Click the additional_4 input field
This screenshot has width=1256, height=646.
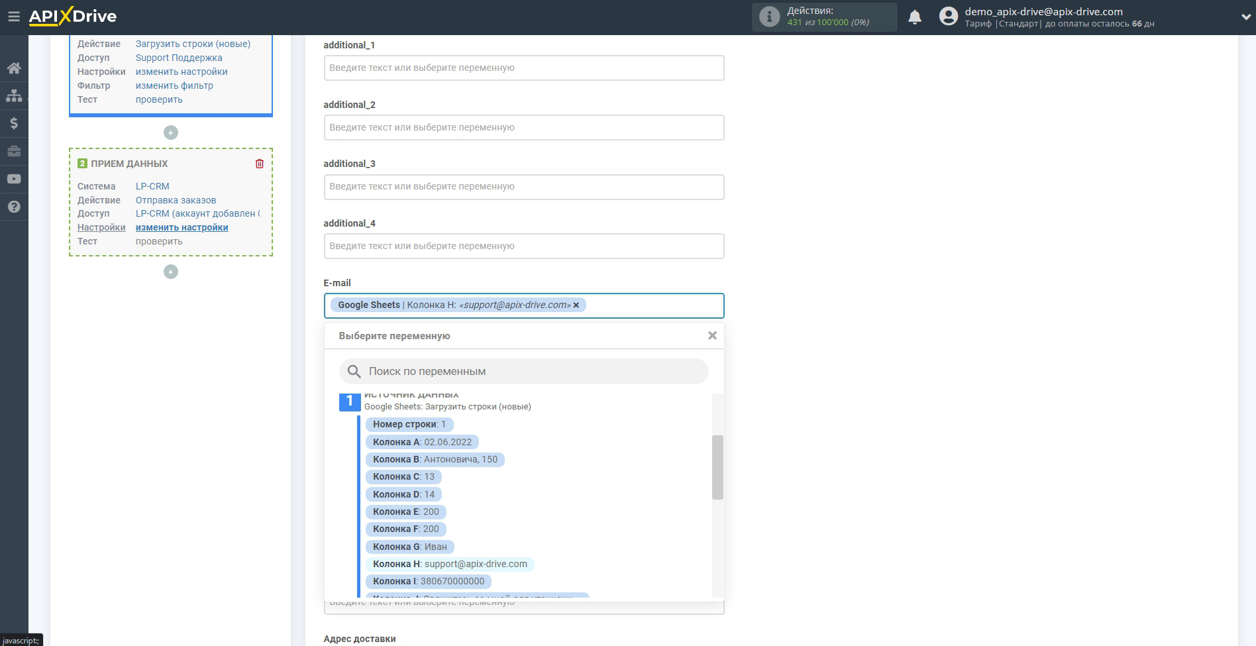coord(524,246)
